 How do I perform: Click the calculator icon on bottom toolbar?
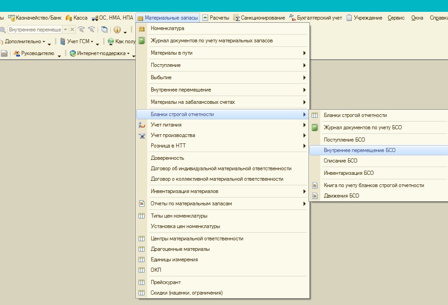(4, 54)
